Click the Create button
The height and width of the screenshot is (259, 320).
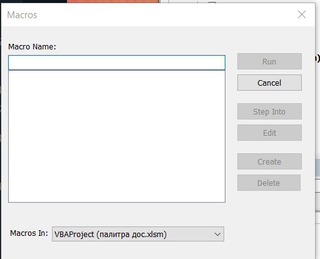tap(269, 161)
